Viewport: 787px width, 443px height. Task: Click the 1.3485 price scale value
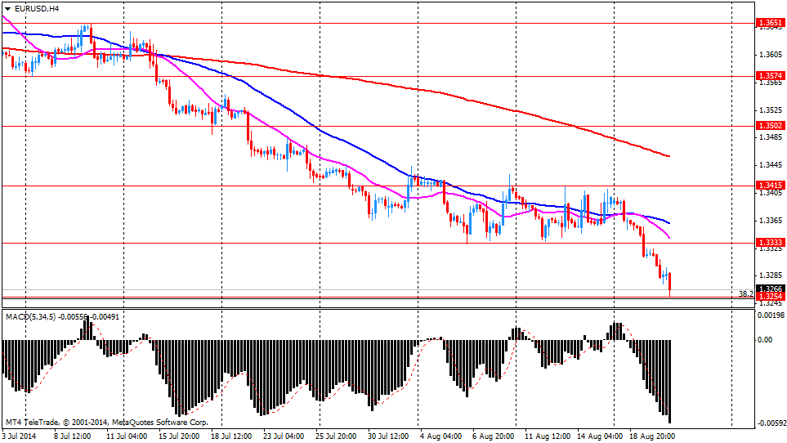pyautogui.click(x=771, y=137)
